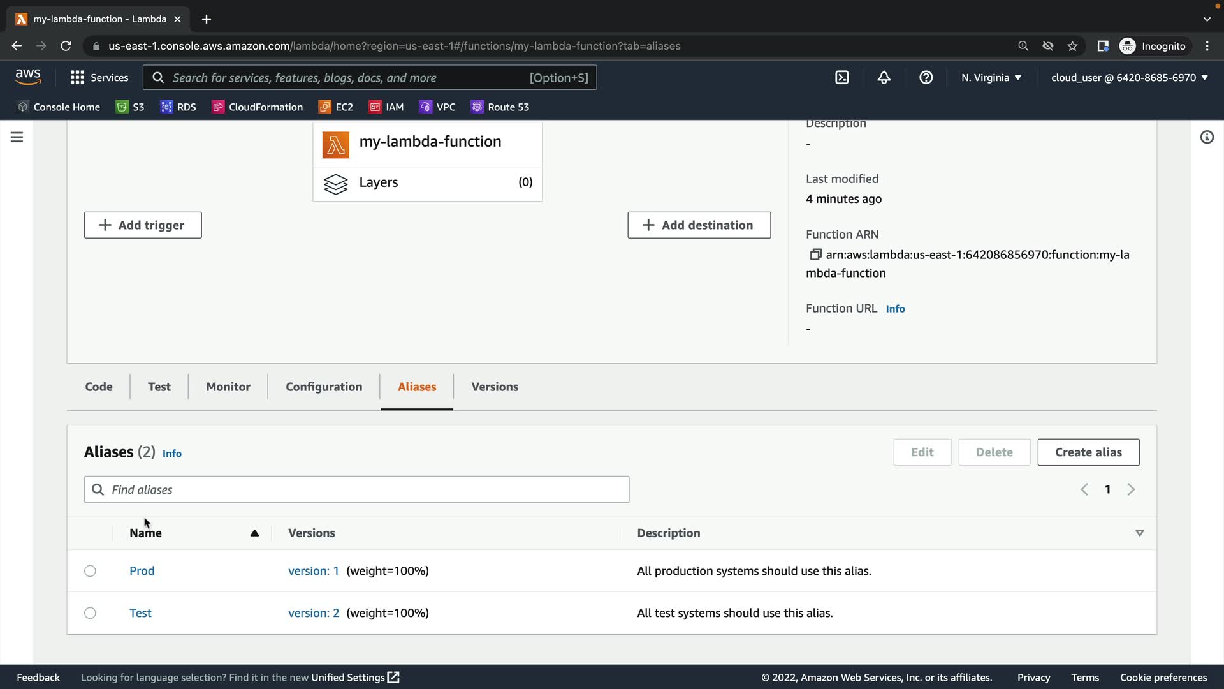The height and width of the screenshot is (689, 1224).
Task: Switch to the Versions tab
Action: (495, 387)
